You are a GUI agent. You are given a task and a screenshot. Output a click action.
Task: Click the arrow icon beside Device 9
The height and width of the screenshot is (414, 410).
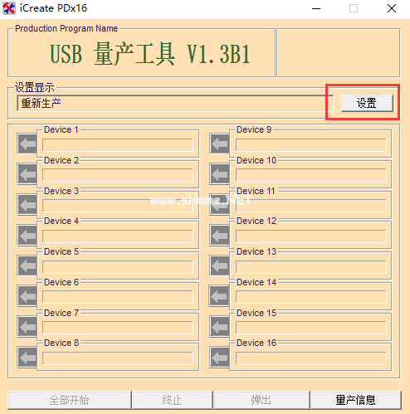219,144
